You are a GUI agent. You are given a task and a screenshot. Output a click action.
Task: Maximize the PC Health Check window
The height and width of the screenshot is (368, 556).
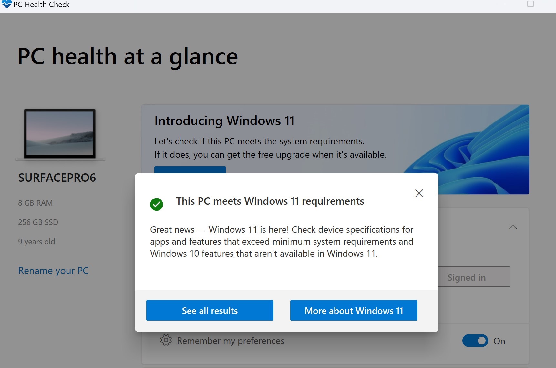pos(530,4)
